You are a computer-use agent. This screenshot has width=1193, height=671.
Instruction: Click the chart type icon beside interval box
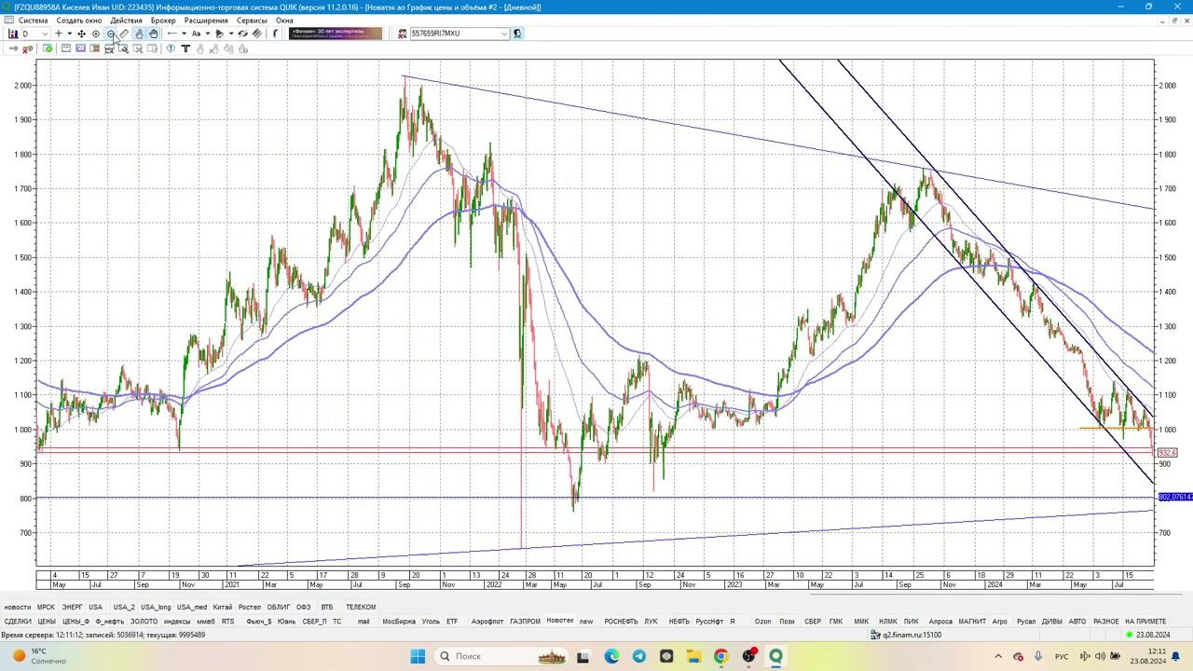point(13,34)
